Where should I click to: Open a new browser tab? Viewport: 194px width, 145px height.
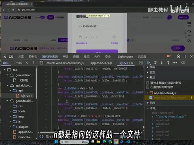(36, 4)
